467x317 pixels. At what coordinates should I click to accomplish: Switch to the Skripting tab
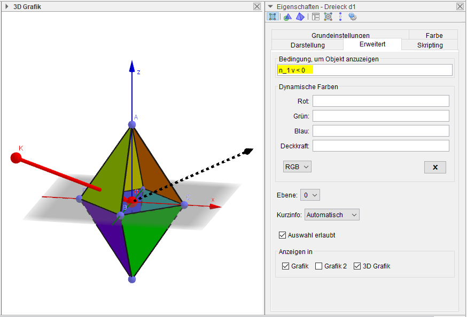tap(430, 45)
